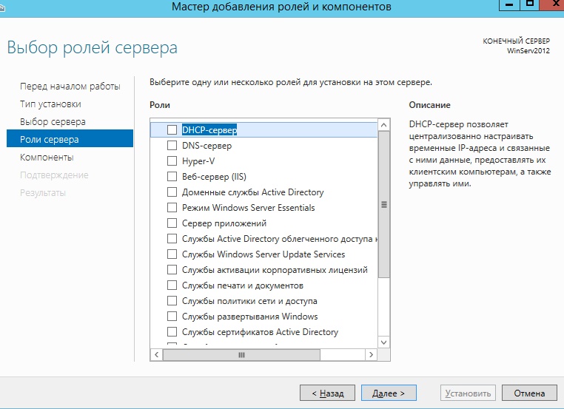The width and height of the screenshot is (564, 409).
Task: Select Службы печати и документов label
Action: tap(243, 285)
